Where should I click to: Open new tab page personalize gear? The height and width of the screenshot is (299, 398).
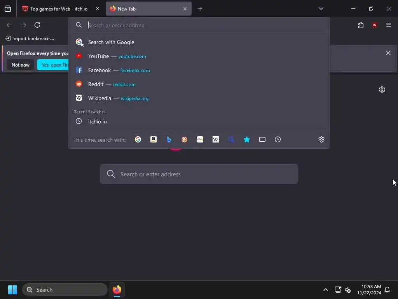382,90
